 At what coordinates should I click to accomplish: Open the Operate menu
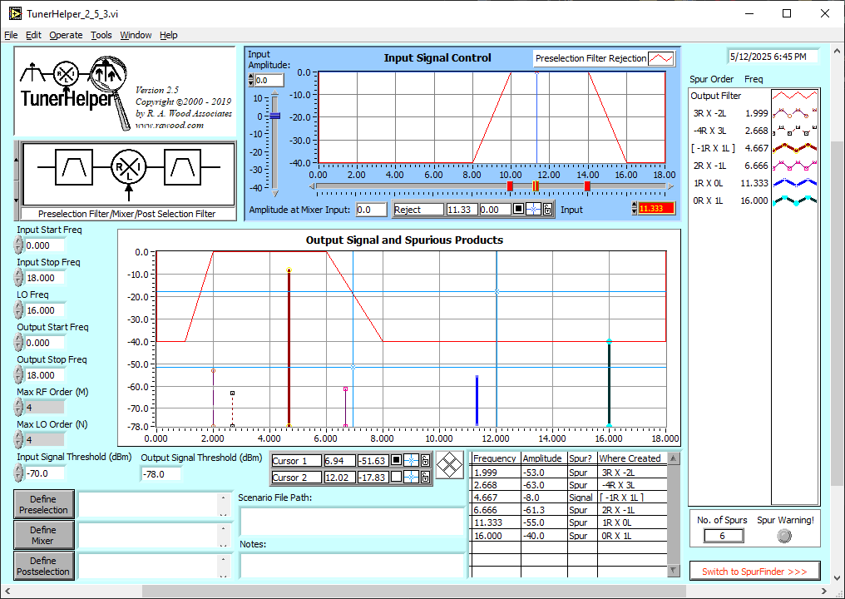(x=66, y=35)
